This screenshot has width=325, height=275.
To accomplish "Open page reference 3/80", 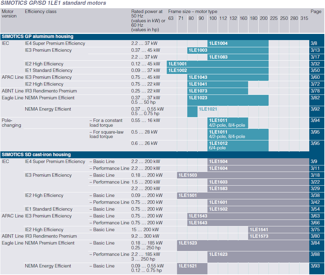I will pos(315,236).
